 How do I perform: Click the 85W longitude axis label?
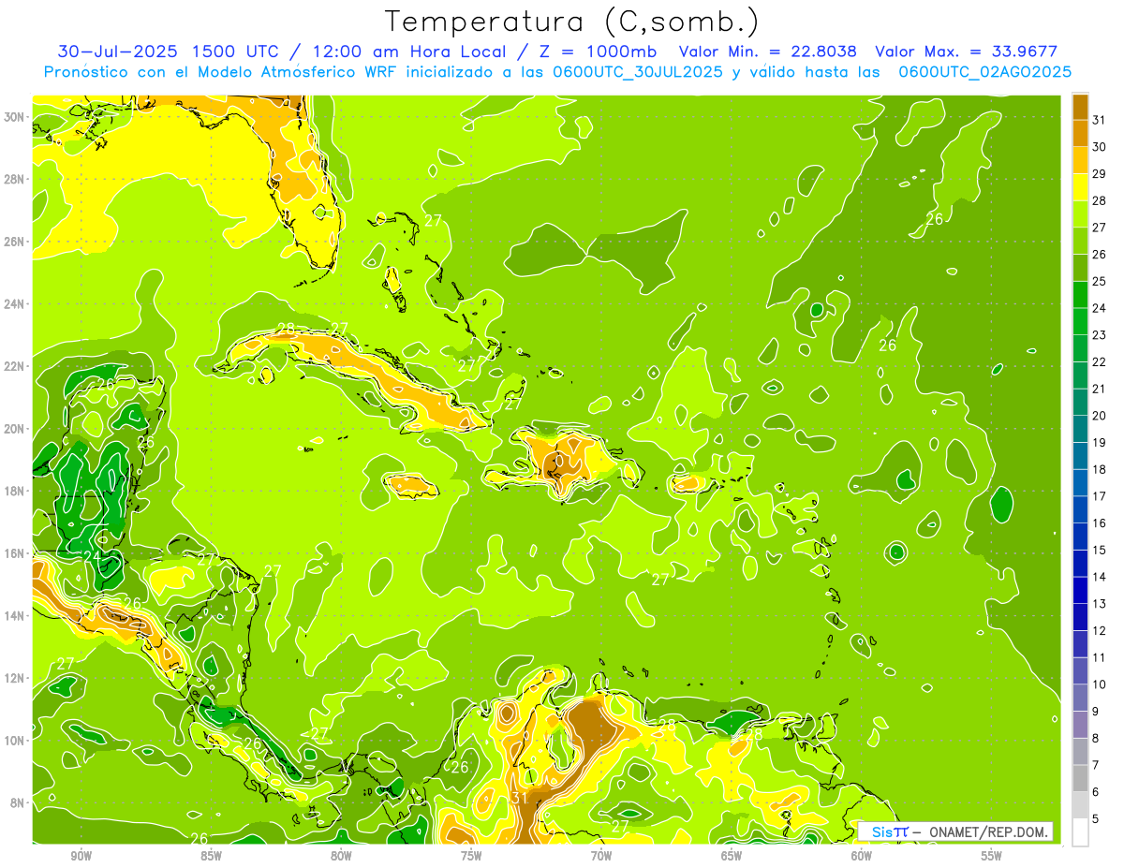(x=211, y=856)
